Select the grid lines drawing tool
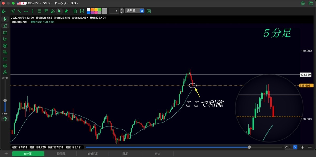This screenshot has width=316, height=157. pos(39,11)
